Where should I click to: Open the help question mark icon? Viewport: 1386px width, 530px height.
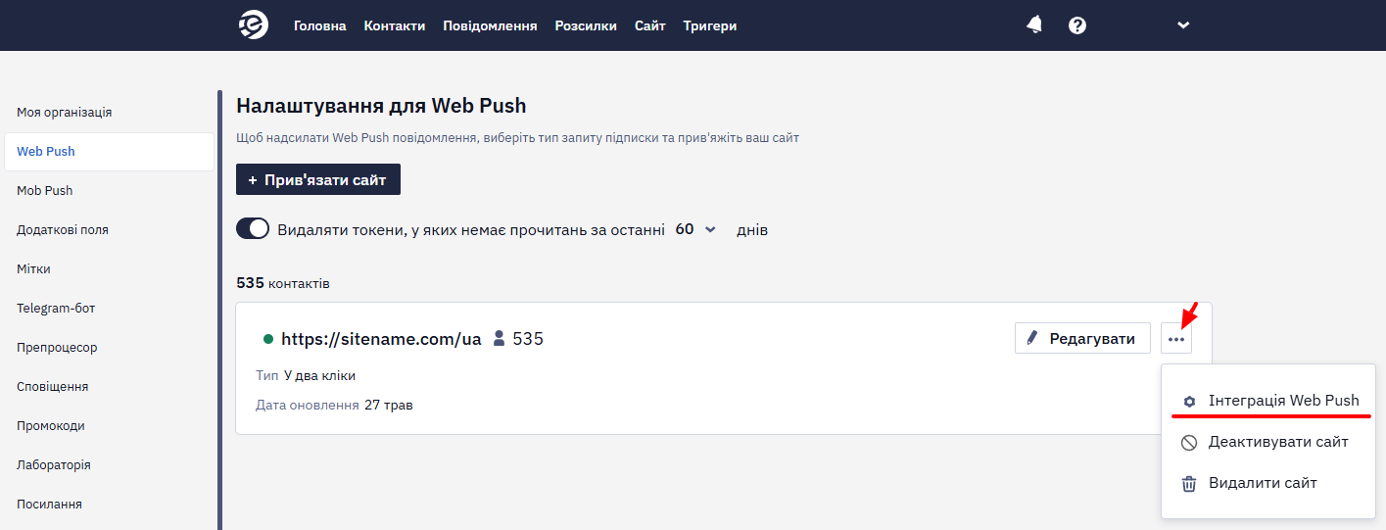click(1077, 25)
